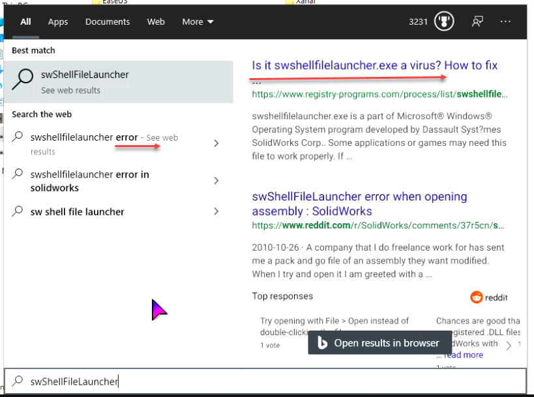
Task: Open the three-dots options menu
Action: (505, 21)
